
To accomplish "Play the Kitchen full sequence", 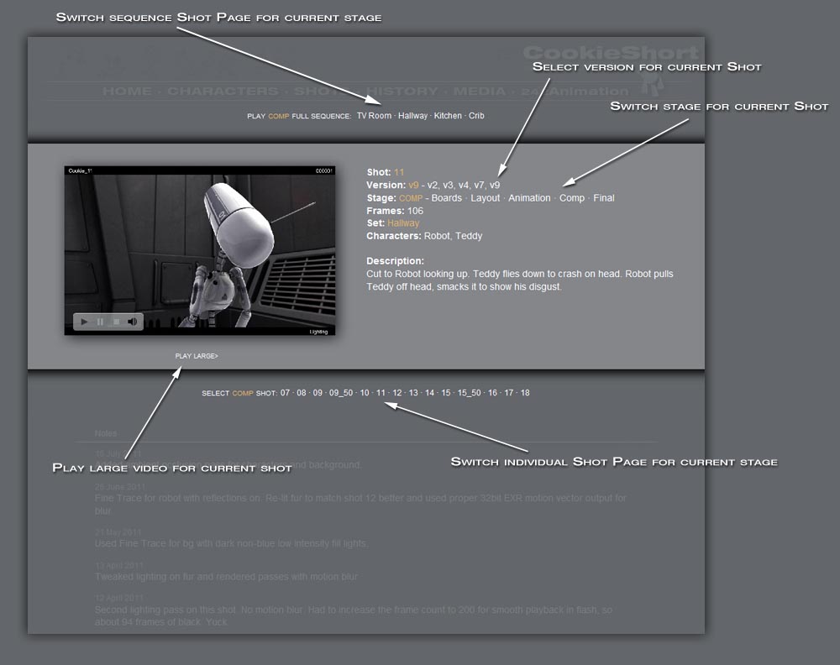I will (x=448, y=116).
